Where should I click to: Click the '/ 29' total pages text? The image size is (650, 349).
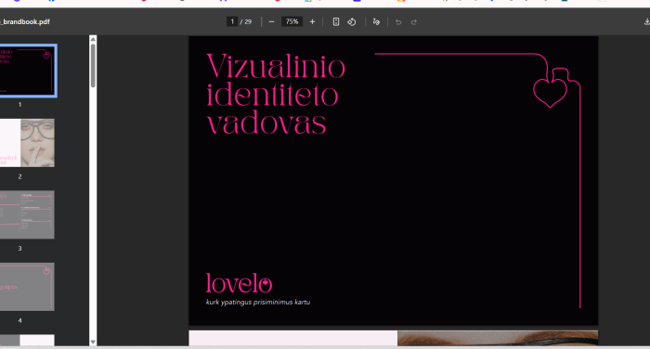tap(246, 22)
